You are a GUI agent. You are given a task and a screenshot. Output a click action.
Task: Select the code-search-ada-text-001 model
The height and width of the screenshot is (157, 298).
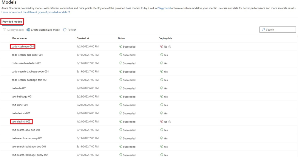pos(27,63)
